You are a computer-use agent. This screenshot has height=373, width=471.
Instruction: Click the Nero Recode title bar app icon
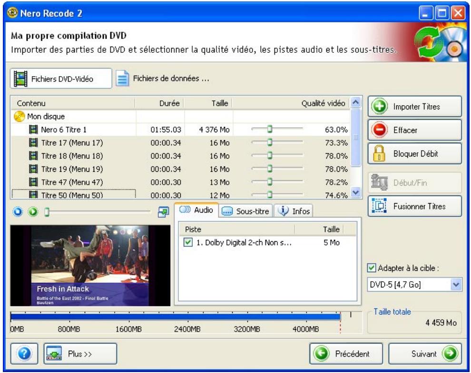coord(12,13)
